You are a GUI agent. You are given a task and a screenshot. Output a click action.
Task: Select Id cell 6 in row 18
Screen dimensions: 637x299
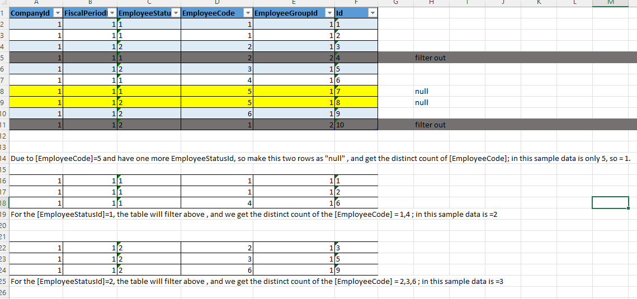point(356,203)
